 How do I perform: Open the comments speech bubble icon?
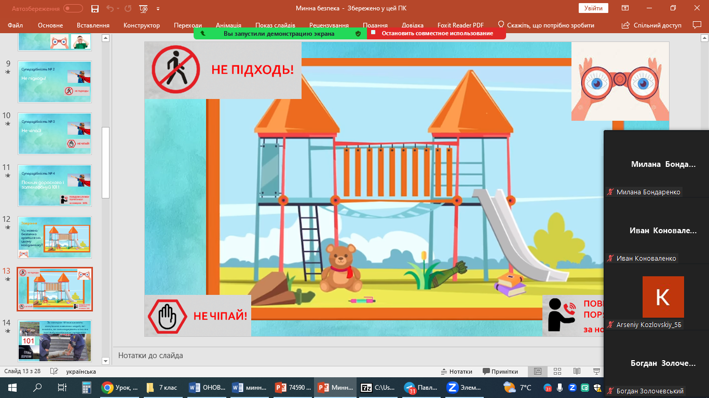(x=697, y=25)
